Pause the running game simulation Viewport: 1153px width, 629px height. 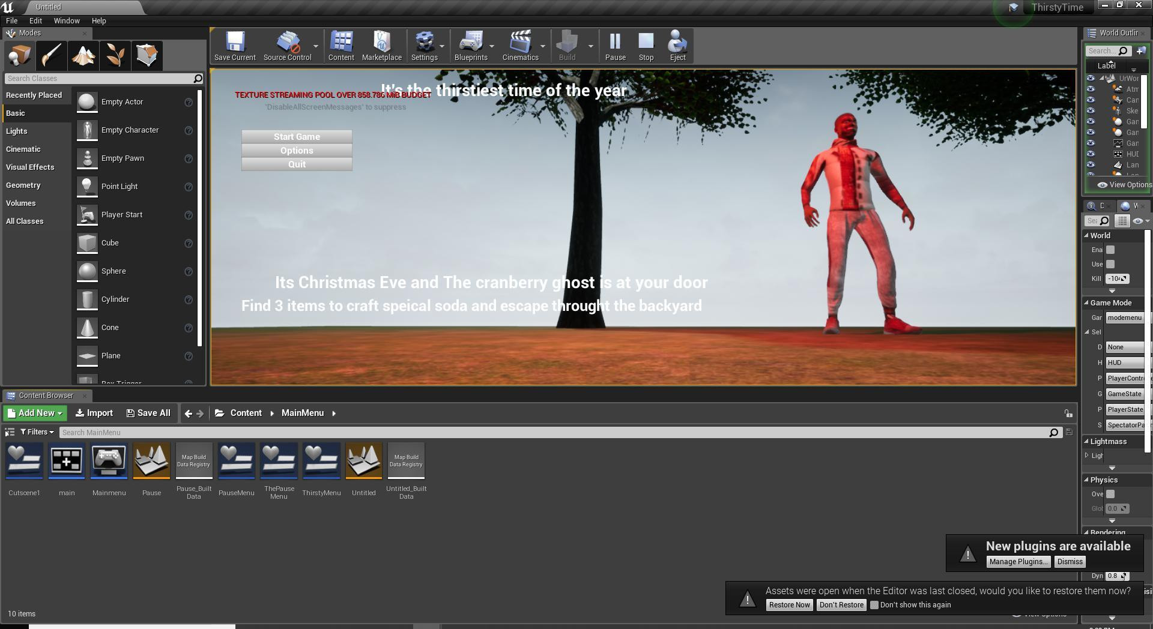click(615, 46)
